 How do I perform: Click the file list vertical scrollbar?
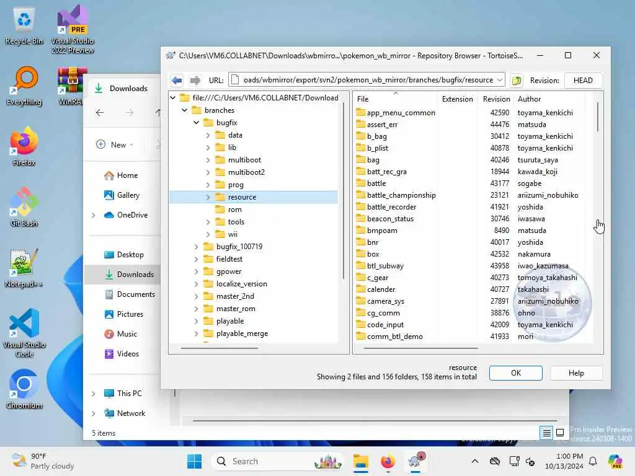pos(598,117)
